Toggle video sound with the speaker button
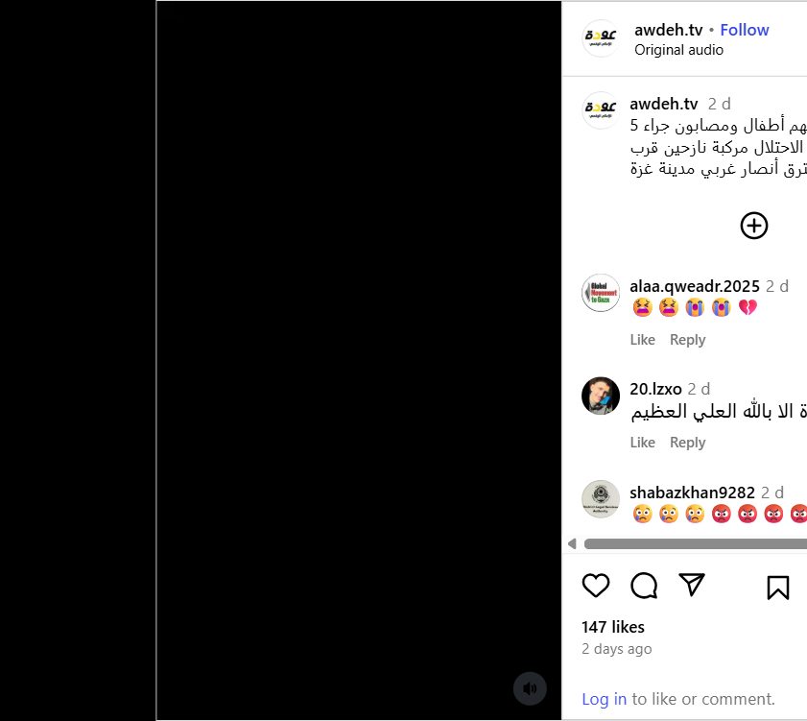807x721 pixels. click(x=530, y=688)
